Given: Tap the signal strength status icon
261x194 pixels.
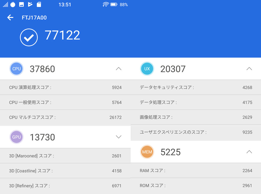Looking at the screenshot, I should [5, 4].
